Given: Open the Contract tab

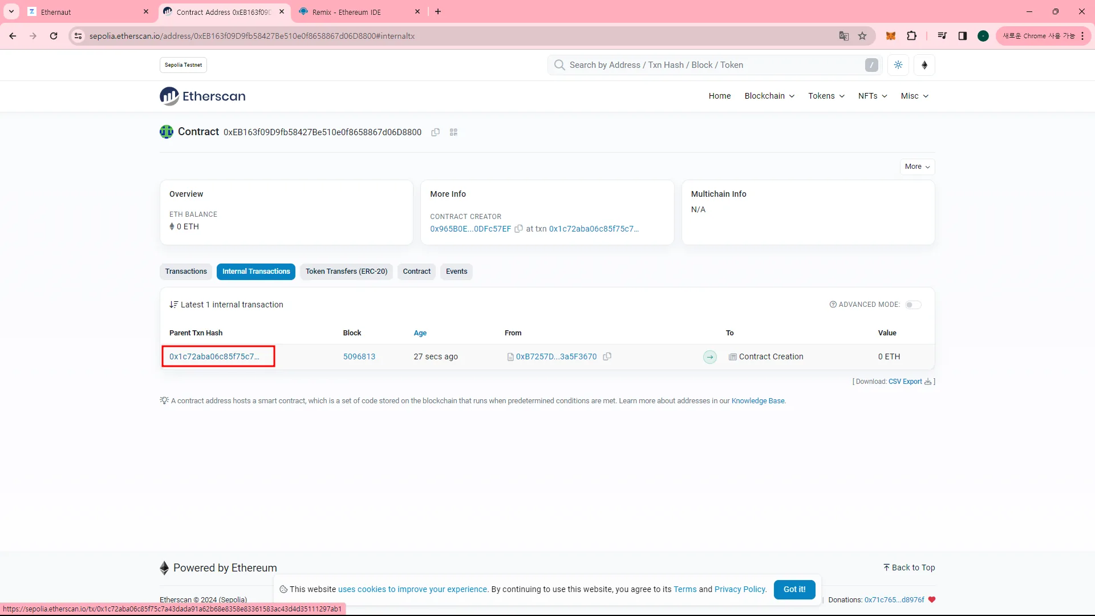Looking at the screenshot, I should click(x=417, y=271).
